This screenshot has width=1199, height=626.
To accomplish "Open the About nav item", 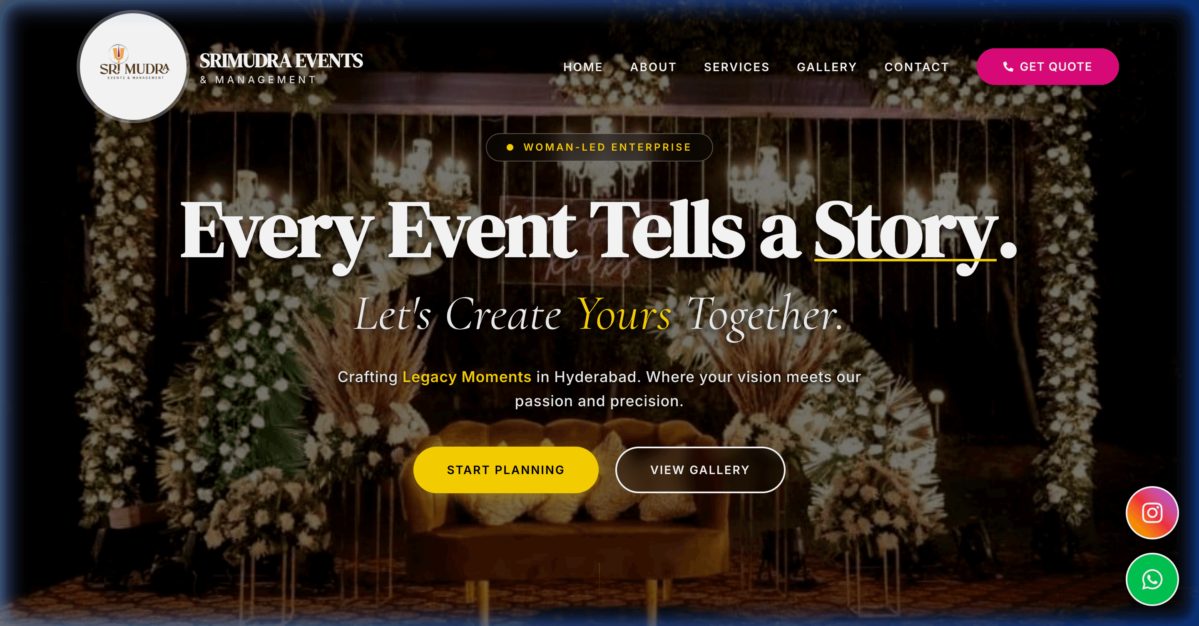I will click(653, 67).
